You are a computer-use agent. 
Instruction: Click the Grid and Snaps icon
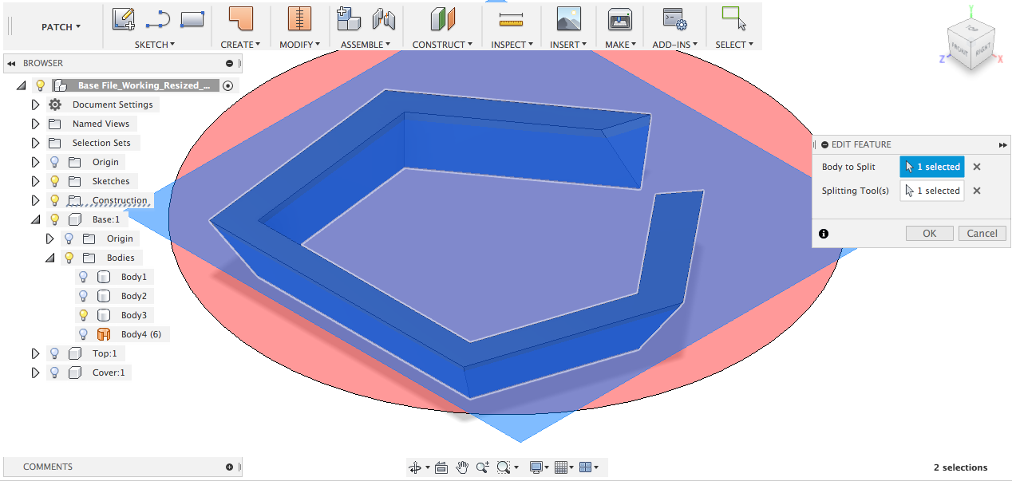click(x=560, y=467)
